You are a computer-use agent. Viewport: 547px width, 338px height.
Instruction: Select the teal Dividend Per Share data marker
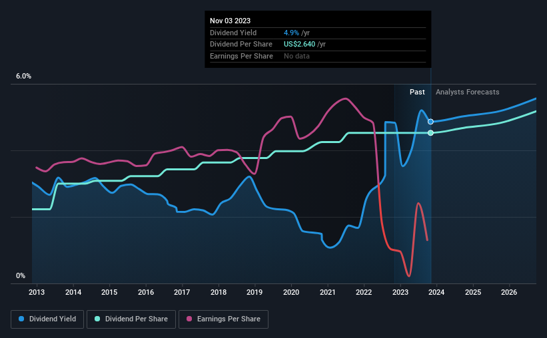(430, 133)
